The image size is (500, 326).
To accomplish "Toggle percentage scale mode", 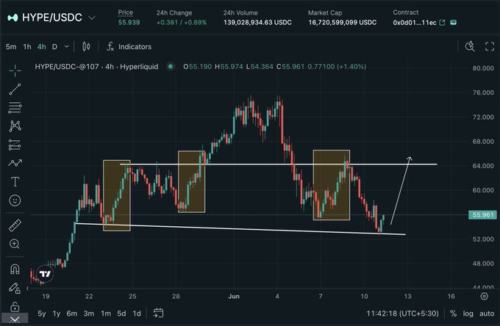I will pyautogui.click(x=453, y=314).
